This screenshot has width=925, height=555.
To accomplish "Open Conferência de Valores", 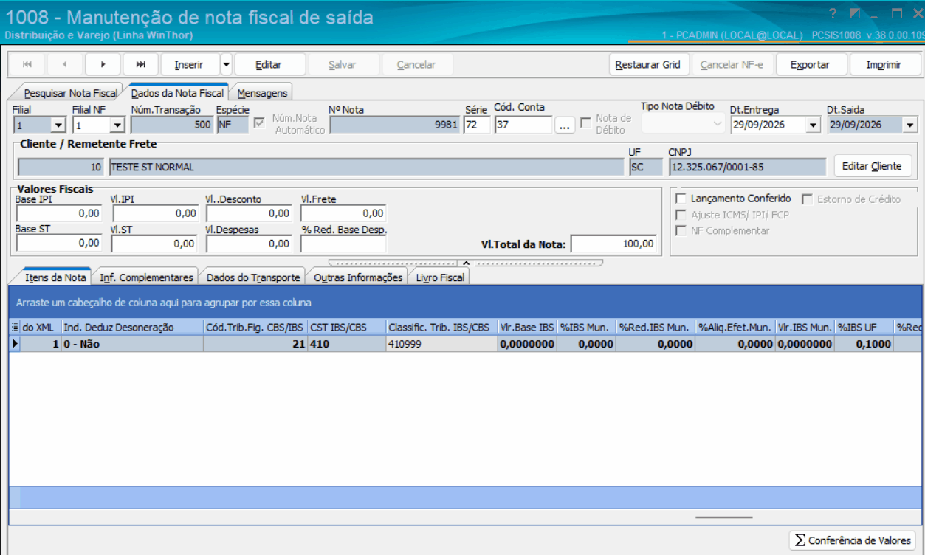I will 853,540.
